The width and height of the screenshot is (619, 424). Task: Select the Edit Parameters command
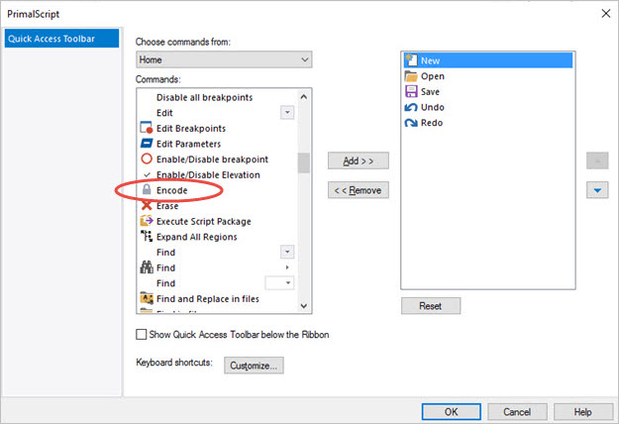point(217,144)
